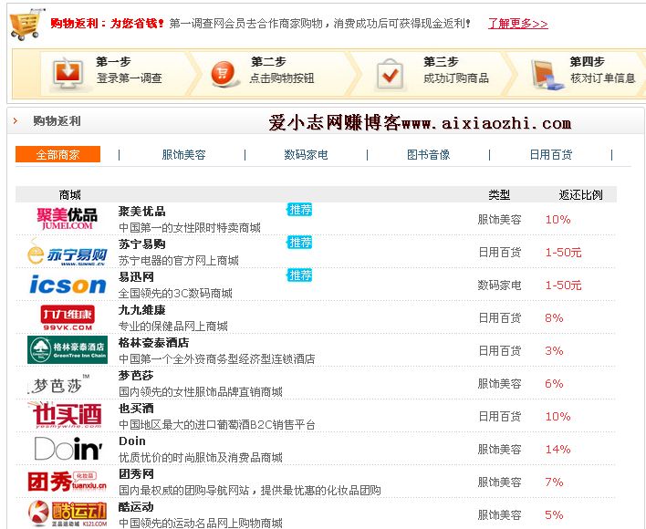Open the Doin store name link
Image resolution: width=646 pixels, height=529 pixels.
131,441
